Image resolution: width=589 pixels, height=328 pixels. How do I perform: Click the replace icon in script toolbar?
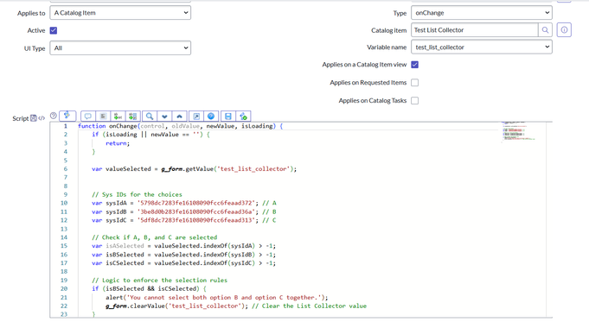point(118,117)
